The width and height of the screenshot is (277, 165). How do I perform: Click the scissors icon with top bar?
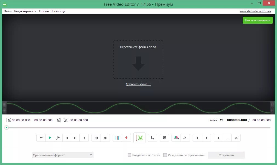(66, 120)
